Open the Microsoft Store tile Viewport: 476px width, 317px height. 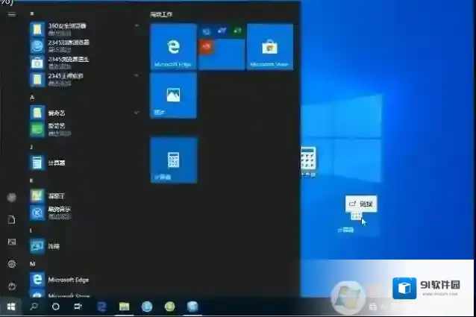tap(269, 46)
